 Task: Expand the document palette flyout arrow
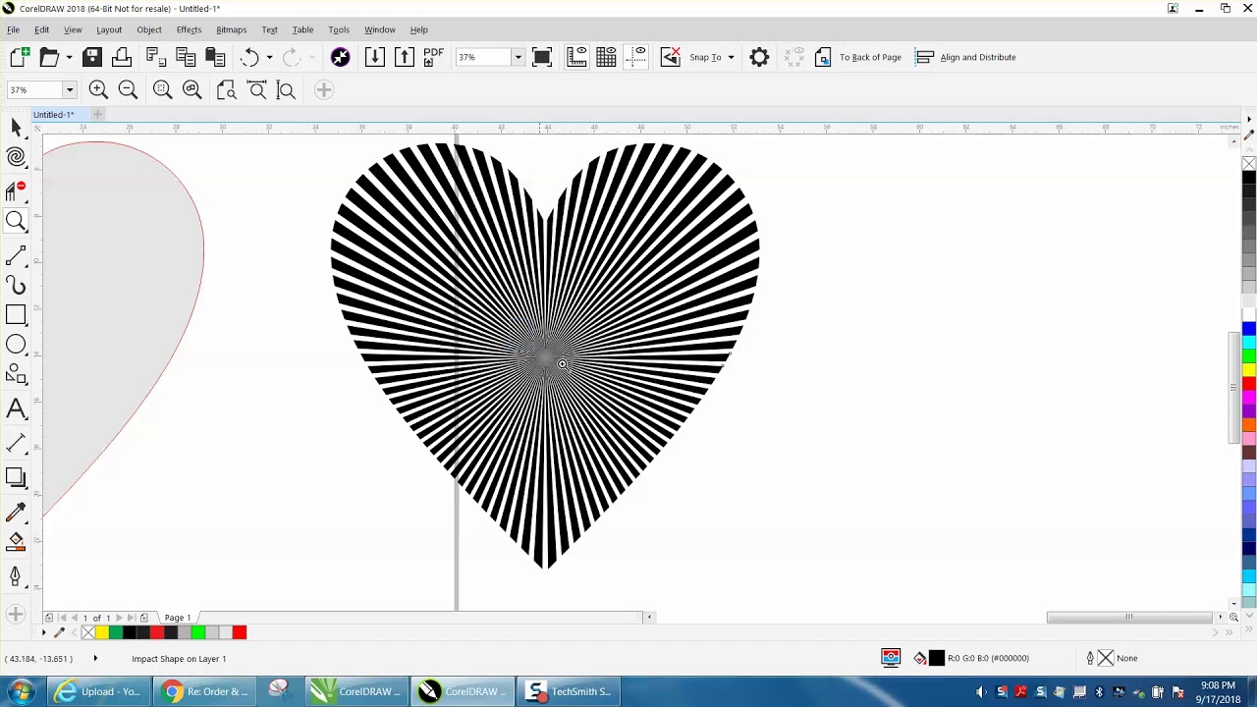(x=43, y=632)
